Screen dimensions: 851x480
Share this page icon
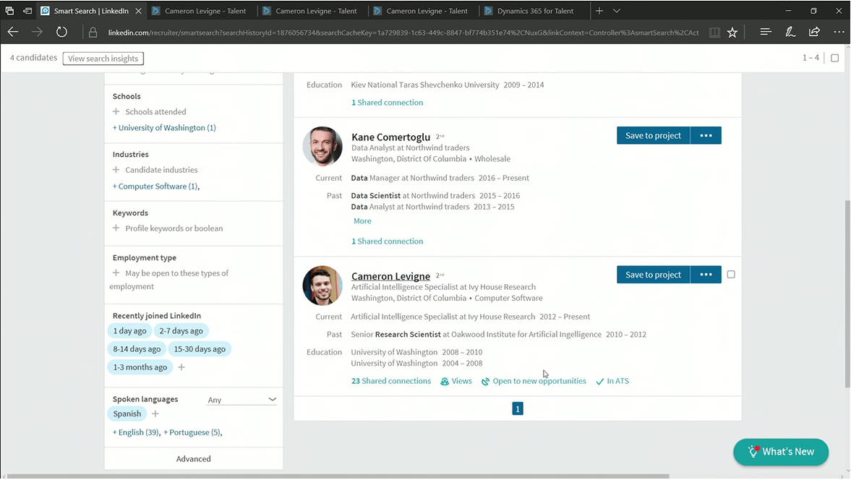click(x=814, y=32)
